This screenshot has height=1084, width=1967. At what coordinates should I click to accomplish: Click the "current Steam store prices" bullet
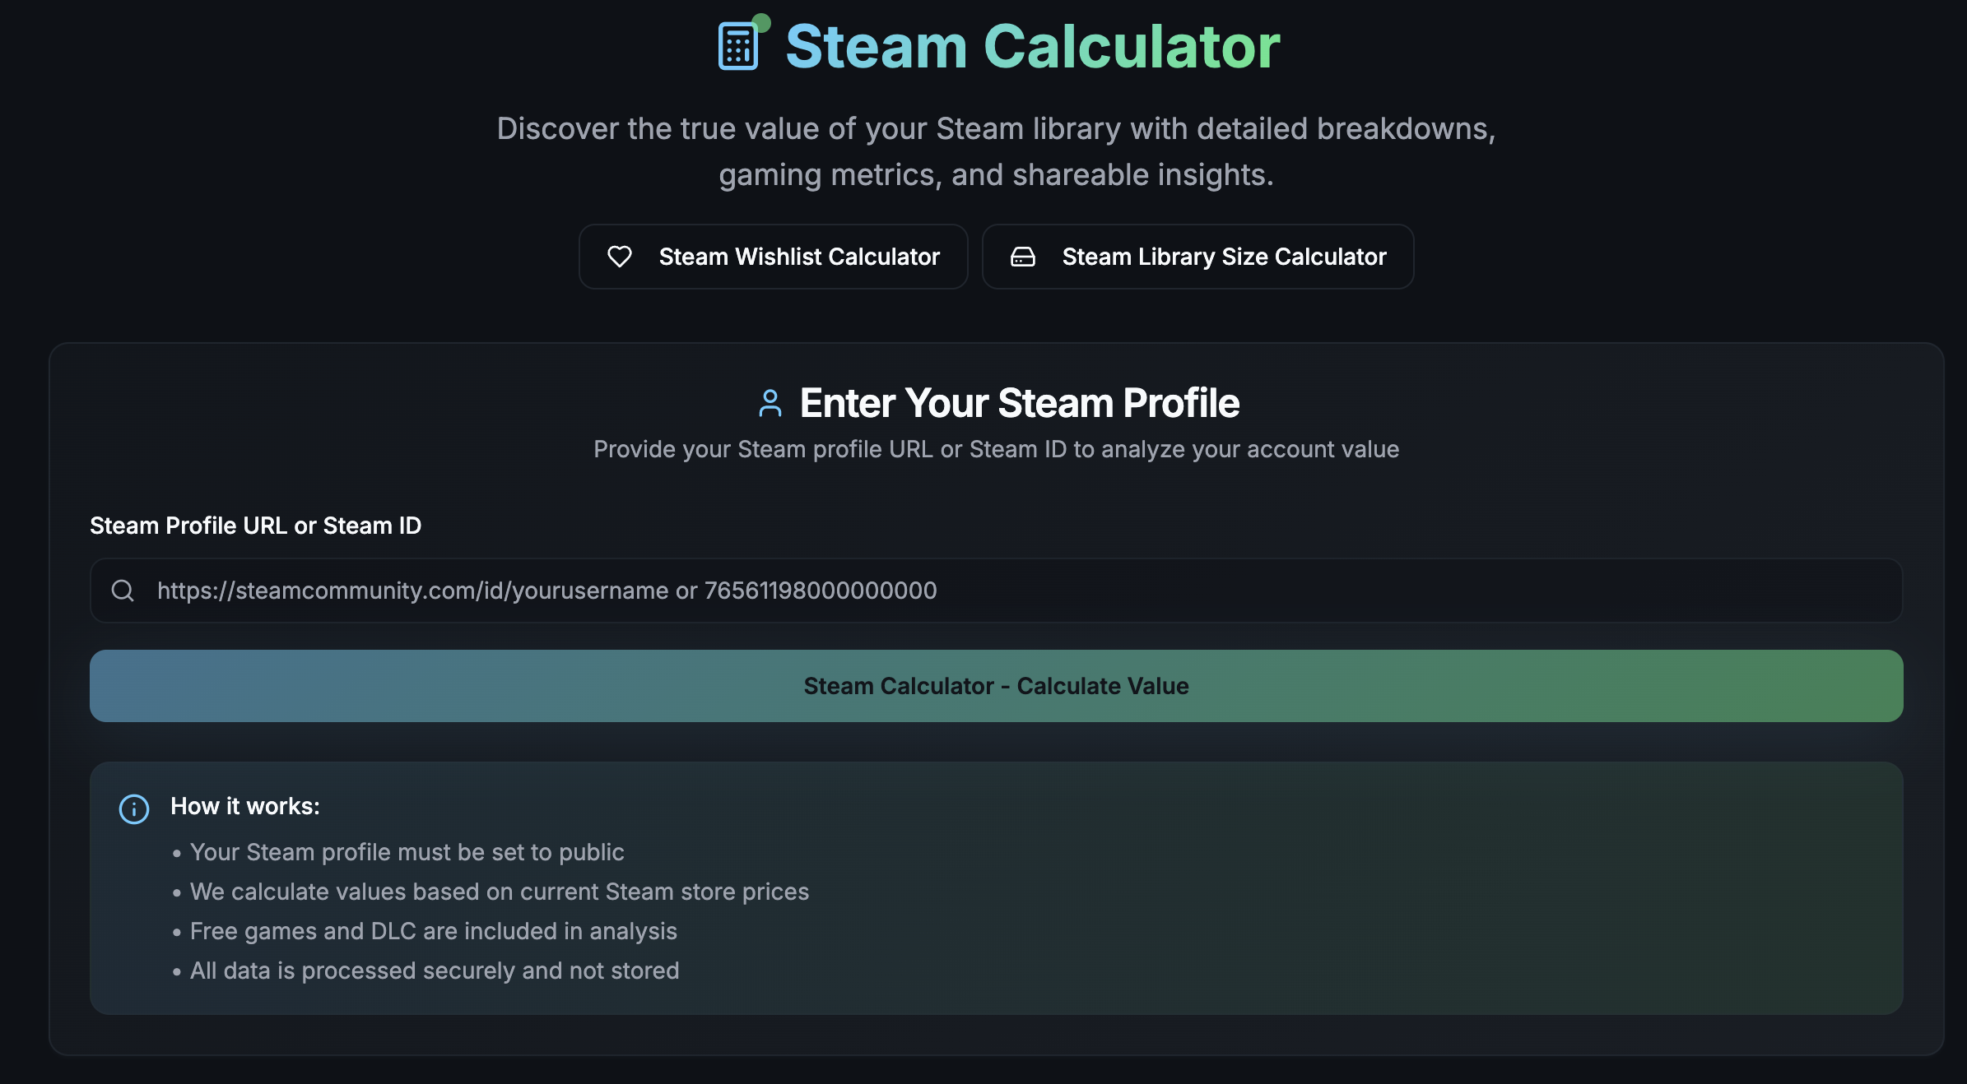[499, 892]
